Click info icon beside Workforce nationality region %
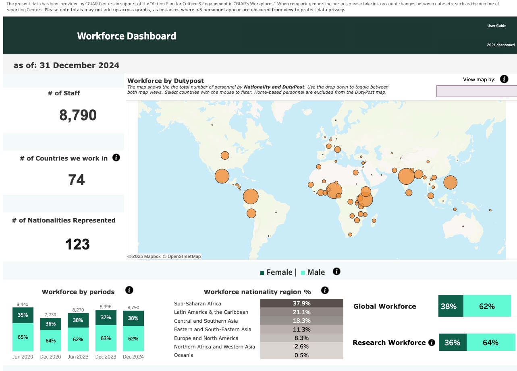Image resolution: width=517 pixels, height=371 pixels. click(x=325, y=290)
